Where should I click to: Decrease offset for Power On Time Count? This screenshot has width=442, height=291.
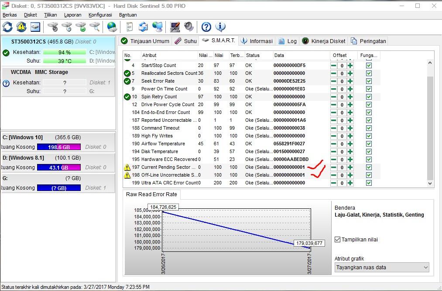(x=333, y=89)
